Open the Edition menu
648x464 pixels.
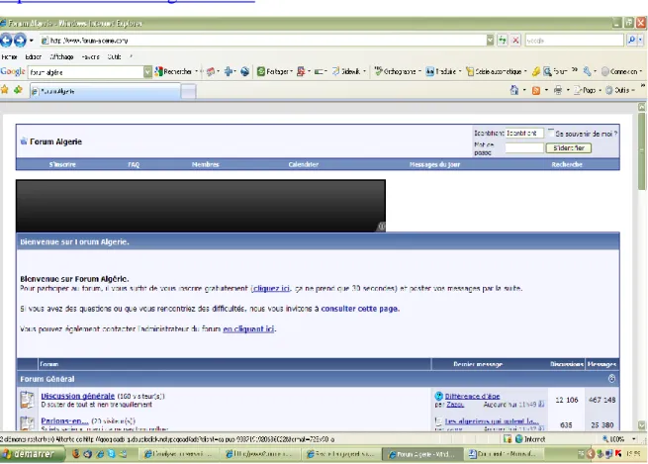33,57
